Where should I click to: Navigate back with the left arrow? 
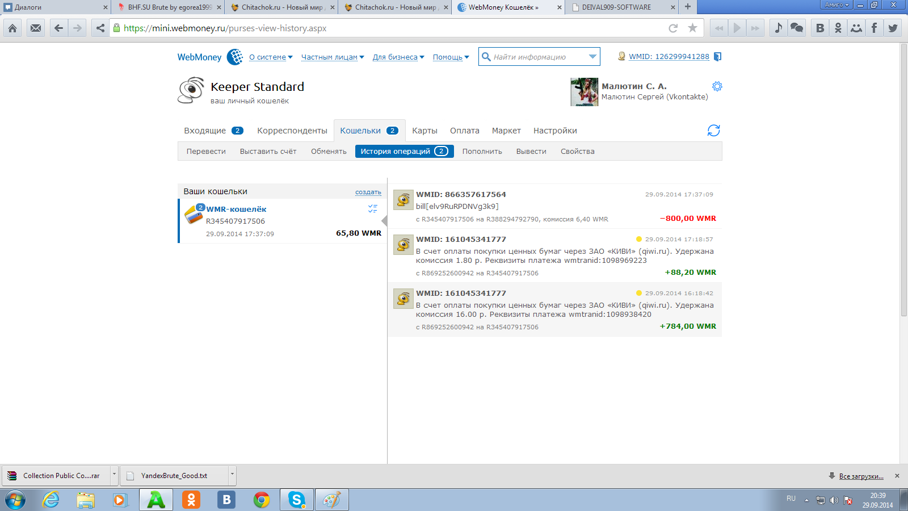pyautogui.click(x=58, y=28)
